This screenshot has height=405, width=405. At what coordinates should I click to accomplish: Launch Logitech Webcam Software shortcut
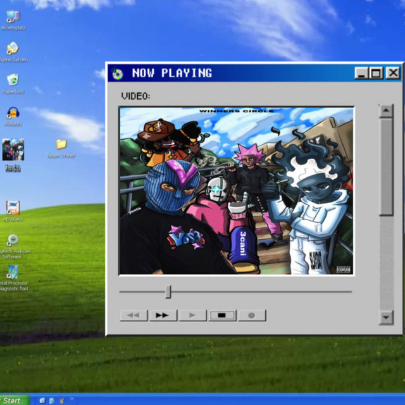13,240
